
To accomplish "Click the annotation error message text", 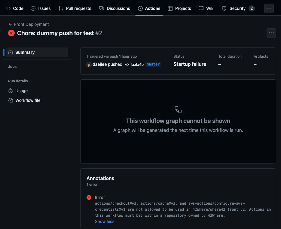I will 183,209.
